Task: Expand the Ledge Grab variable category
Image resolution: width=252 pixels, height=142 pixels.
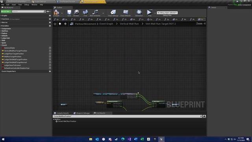Action: click(x=1, y=38)
